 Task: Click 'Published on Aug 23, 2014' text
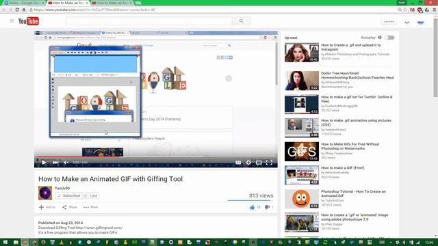click(61, 223)
